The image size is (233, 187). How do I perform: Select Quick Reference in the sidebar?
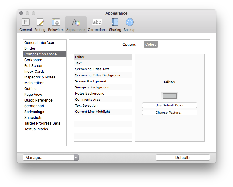tap(45, 100)
